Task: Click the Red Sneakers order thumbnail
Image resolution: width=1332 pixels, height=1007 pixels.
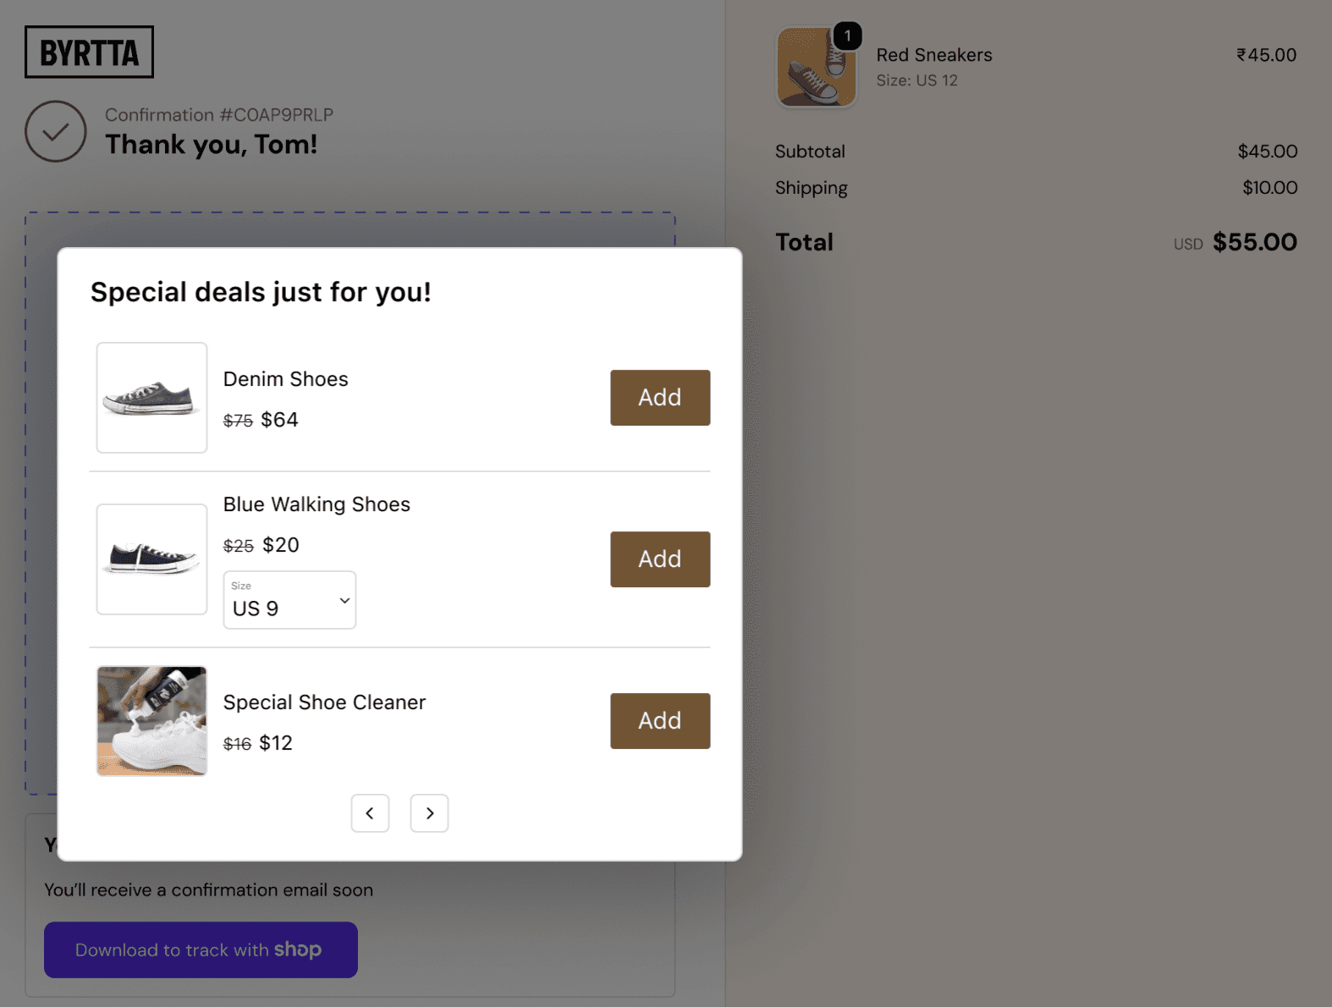Action: [817, 67]
